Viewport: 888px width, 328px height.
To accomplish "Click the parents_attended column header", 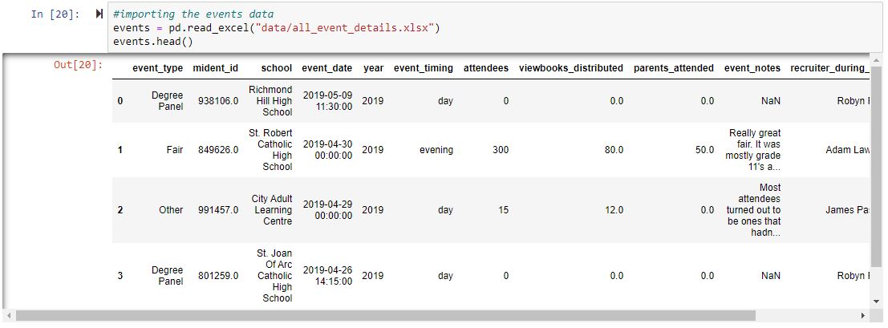I will tap(673, 68).
